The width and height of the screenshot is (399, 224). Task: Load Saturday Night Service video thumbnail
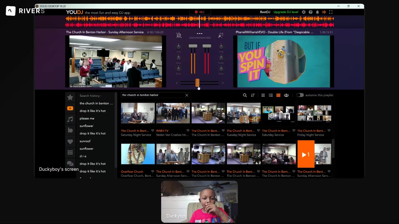138,113
